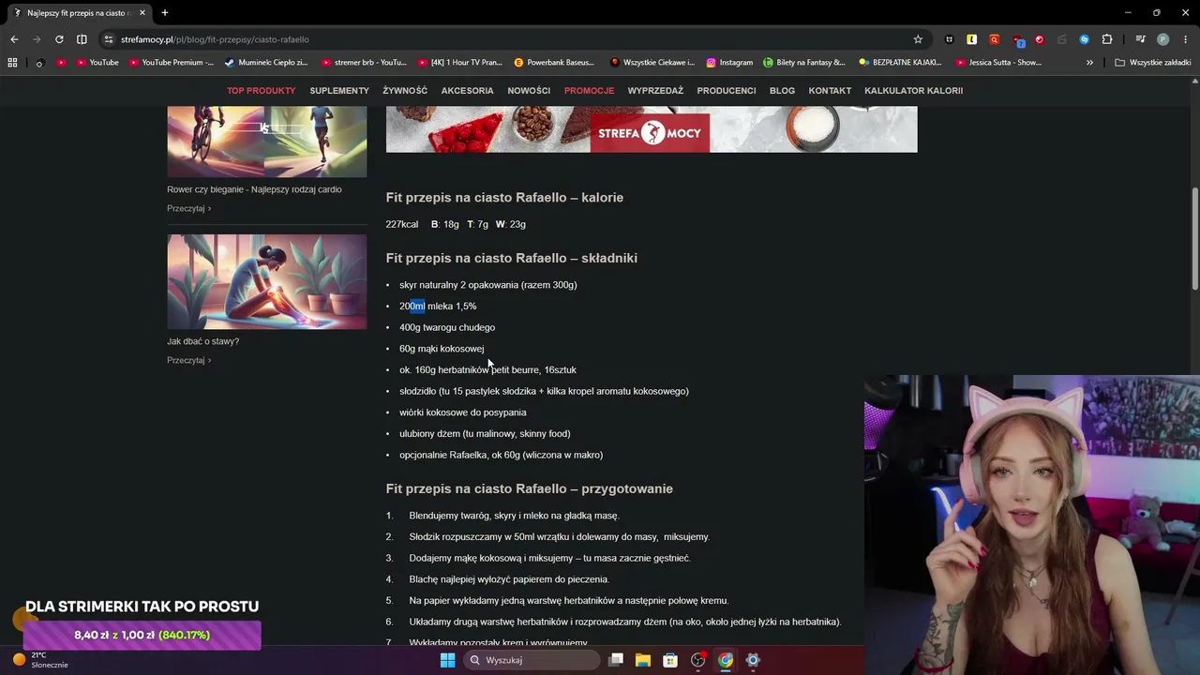Open the red circle extension icon
This screenshot has height=675, width=1200.
click(1040, 39)
